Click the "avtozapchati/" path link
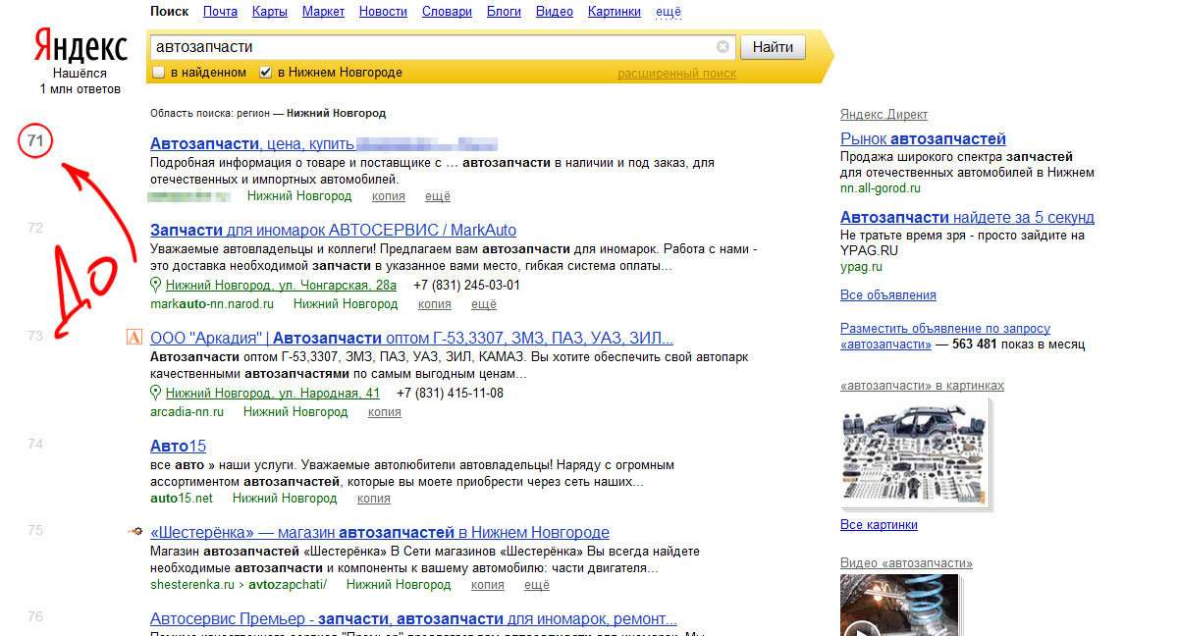The height and width of the screenshot is (636, 1178). [x=287, y=585]
